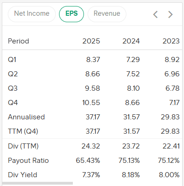The image size is (184, 186).
Task: Click the Annualised row label
Action: pyautogui.click(x=26, y=117)
